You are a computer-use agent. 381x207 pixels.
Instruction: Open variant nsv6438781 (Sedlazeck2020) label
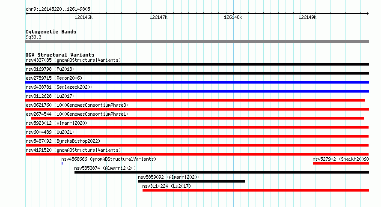point(59,87)
